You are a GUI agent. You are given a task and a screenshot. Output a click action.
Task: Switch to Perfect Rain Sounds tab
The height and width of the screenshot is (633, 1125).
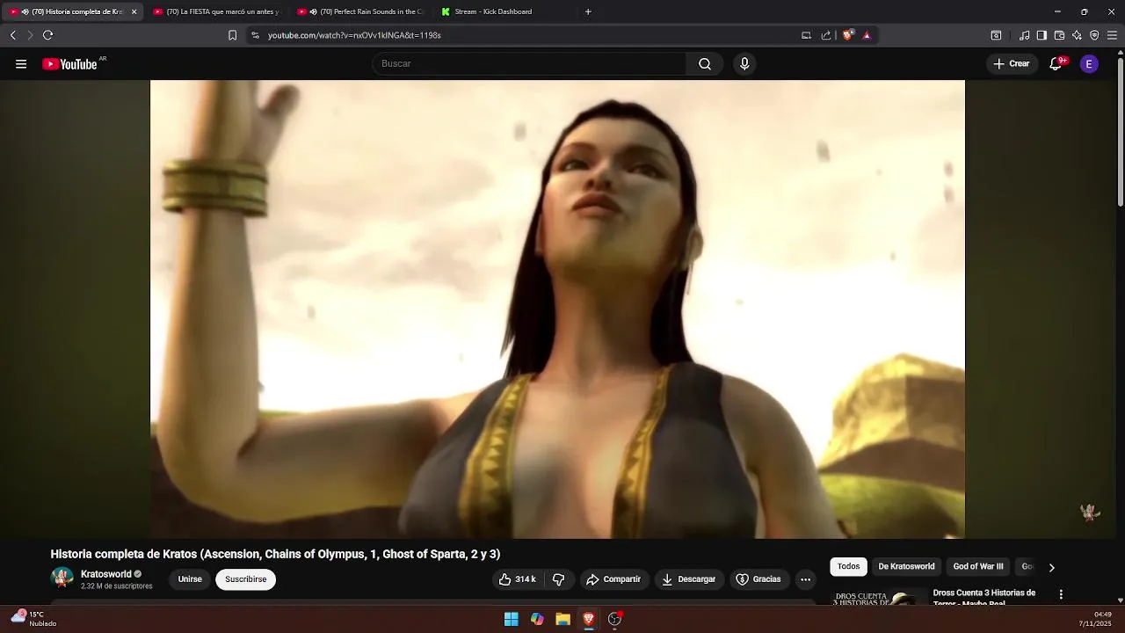coord(360,11)
